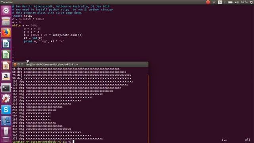Click the '270 deg' output row
The width and height of the screenshot is (254, 143).
click(x=32, y=116)
